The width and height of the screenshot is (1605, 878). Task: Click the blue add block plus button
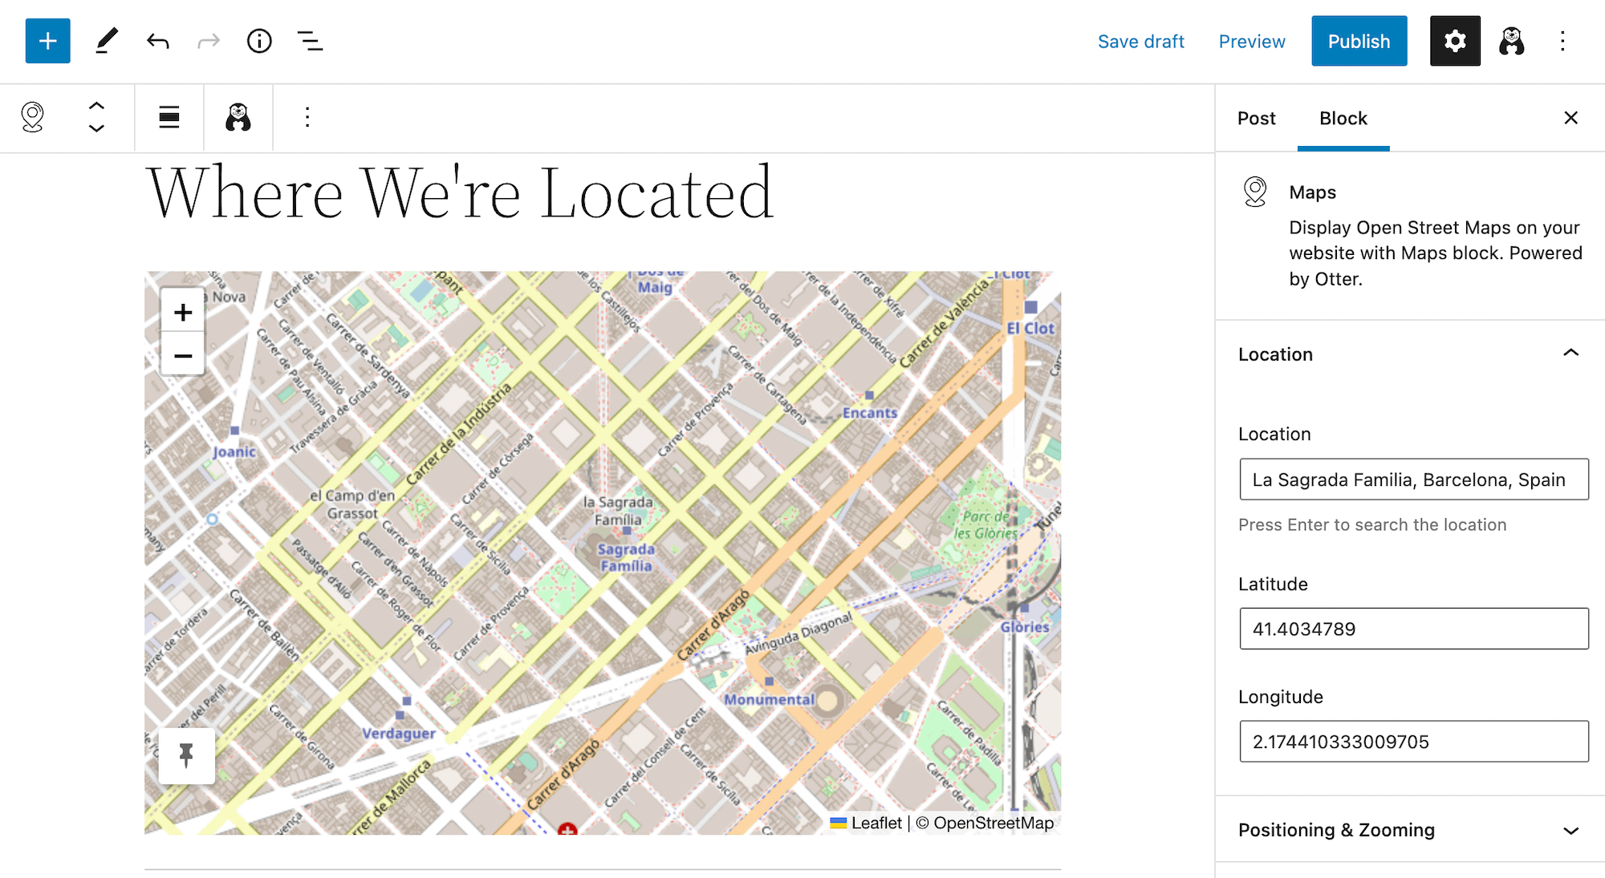[x=47, y=41]
